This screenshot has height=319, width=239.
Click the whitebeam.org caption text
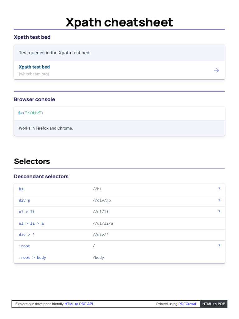pos(34,74)
